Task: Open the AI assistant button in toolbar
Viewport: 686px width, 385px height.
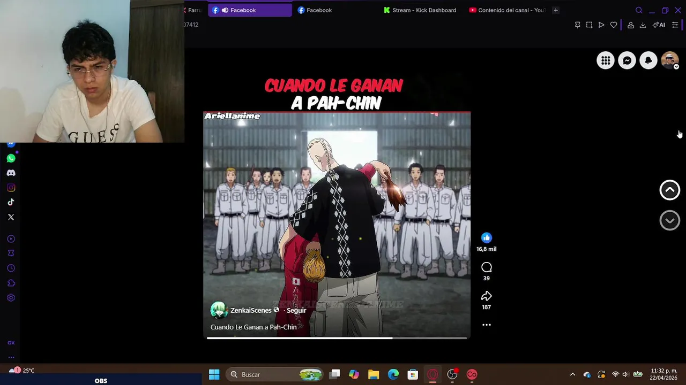Action: click(659, 25)
